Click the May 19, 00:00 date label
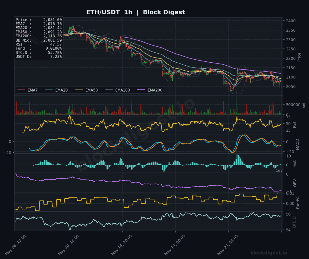Image resolution: width=309 pixels, height=259 pixels. (175, 245)
